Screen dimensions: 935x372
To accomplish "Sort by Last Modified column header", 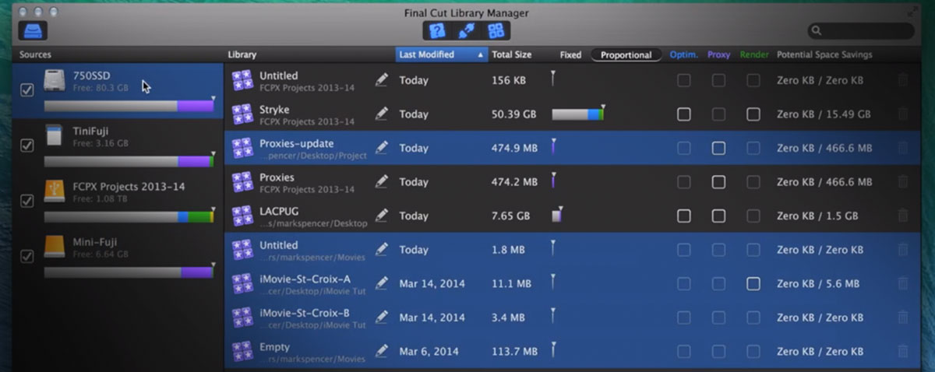I will tap(441, 54).
